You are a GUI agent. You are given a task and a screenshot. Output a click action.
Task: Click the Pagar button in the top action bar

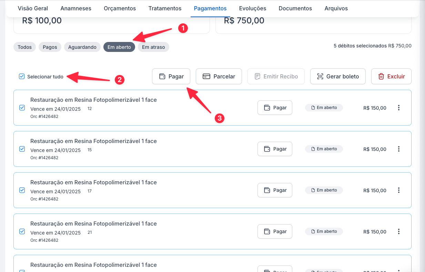171,76
